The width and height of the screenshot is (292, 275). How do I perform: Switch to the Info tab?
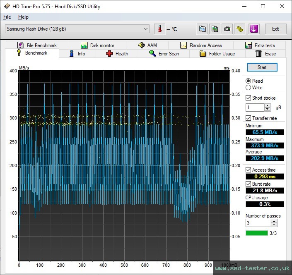click(x=77, y=53)
